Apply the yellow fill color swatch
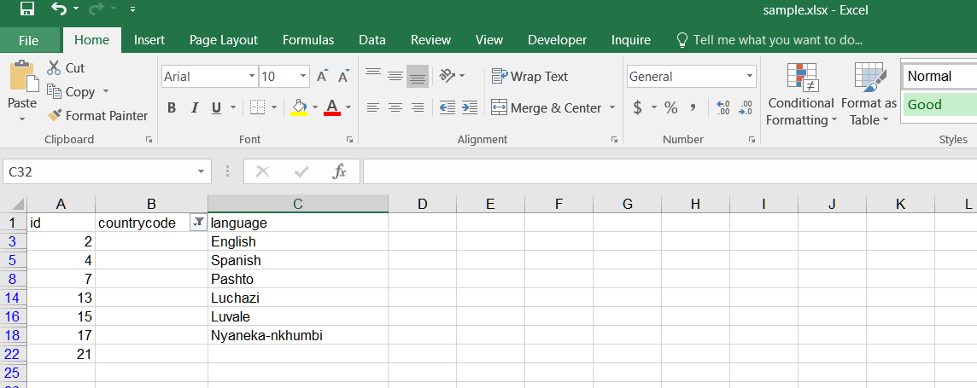The height and width of the screenshot is (388, 977). coord(299,107)
